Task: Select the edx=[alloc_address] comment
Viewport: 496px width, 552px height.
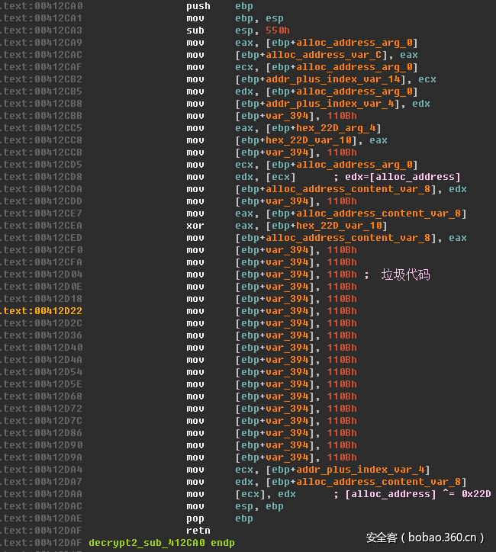Action: [x=397, y=177]
